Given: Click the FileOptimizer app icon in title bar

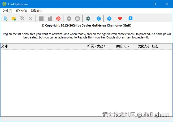Looking at the screenshot, I should click(x=5, y=4).
